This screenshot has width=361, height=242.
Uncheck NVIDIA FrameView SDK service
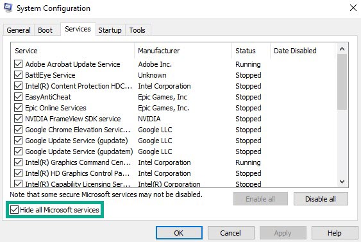coord(18,119)
